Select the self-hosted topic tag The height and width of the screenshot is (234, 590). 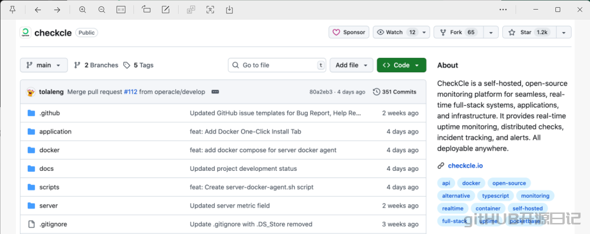click(x=528, y=208)
